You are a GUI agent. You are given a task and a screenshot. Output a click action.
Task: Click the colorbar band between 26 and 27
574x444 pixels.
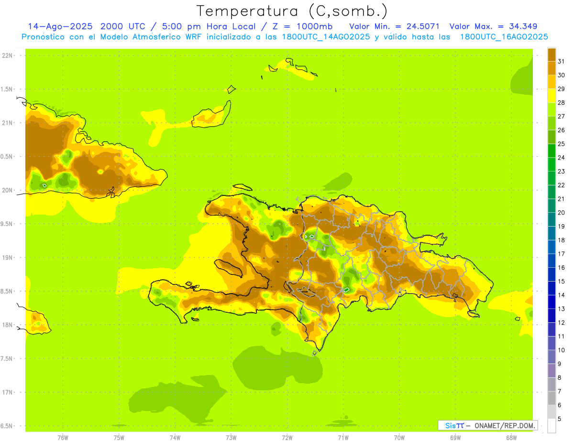552,123
